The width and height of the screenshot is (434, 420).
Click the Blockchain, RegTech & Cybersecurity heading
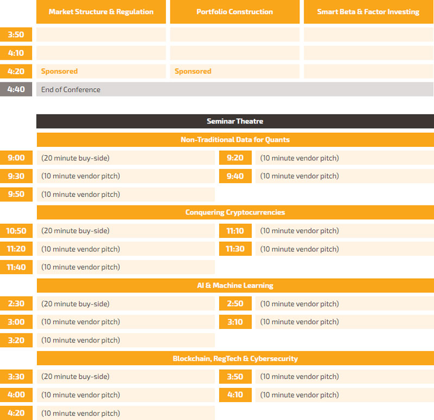(x=235, y=358)
